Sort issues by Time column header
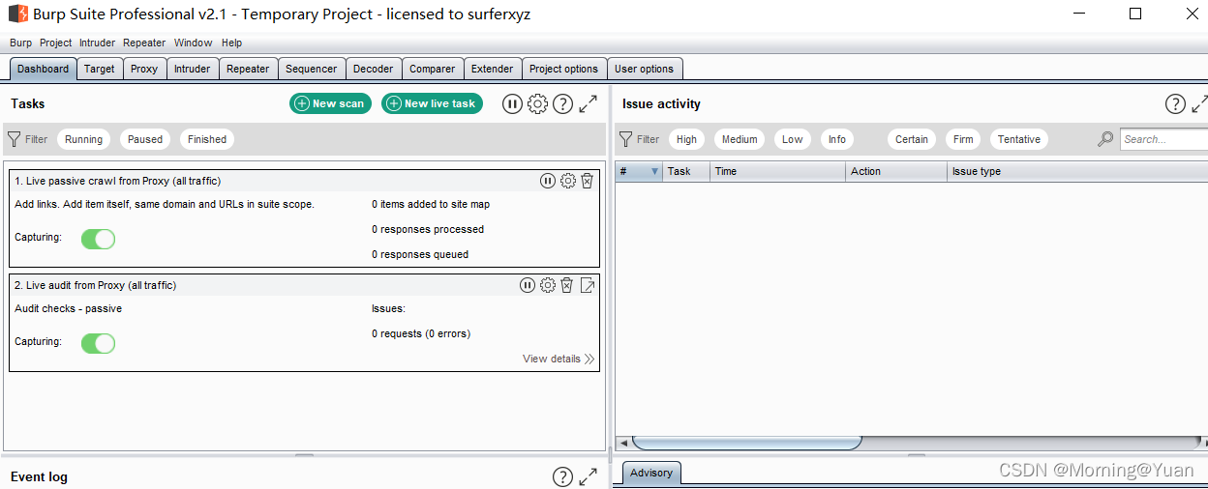This screenshot has width=1208, height=489. (x=777, y=171)
